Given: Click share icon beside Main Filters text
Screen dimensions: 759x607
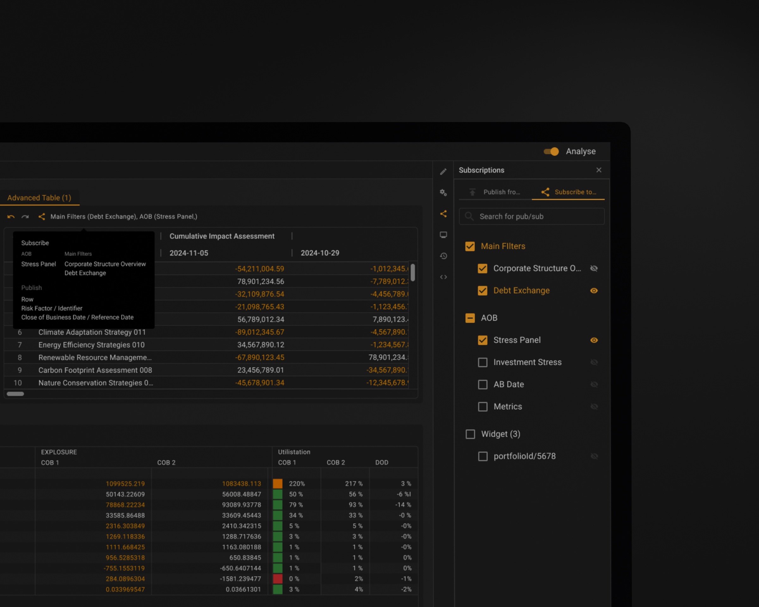Looking at the screenshot, I should pos(41,217).
